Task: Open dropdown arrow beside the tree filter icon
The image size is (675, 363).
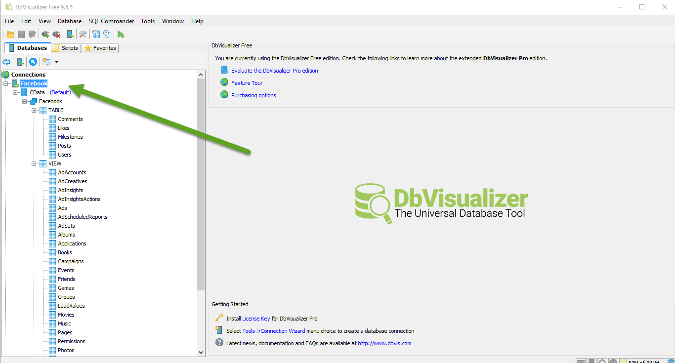Action: point(56,62)
